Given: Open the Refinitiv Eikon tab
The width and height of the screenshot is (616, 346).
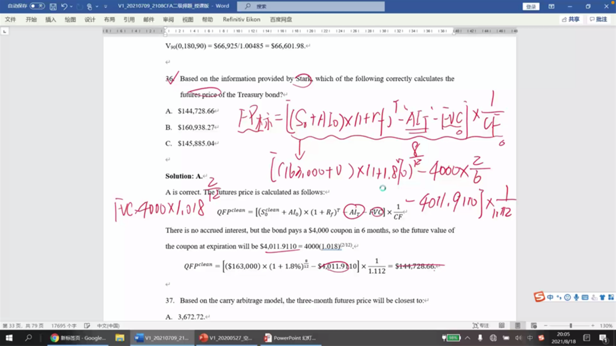Looking at the screenshot, I should (241, 19).
